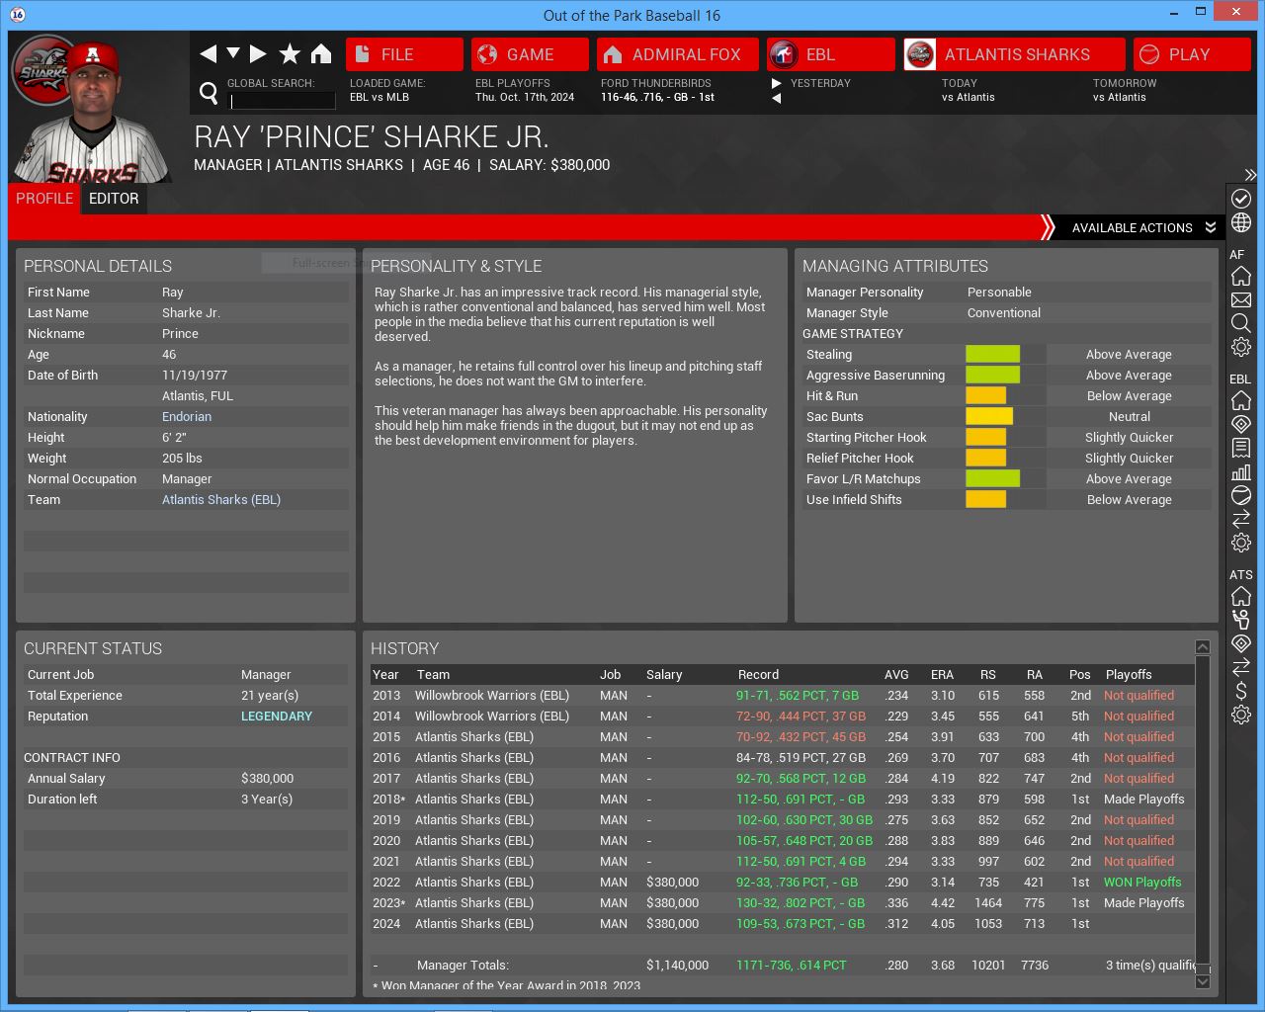The height and width of the screenshot is (1012, 1265).
Task: Click the PLAY button
Action: click(1190, 54)
